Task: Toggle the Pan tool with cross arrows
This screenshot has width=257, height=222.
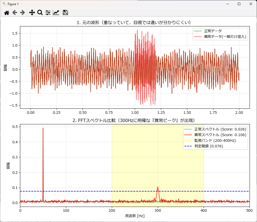Action: pyautogui.click(x=32, y=13)
